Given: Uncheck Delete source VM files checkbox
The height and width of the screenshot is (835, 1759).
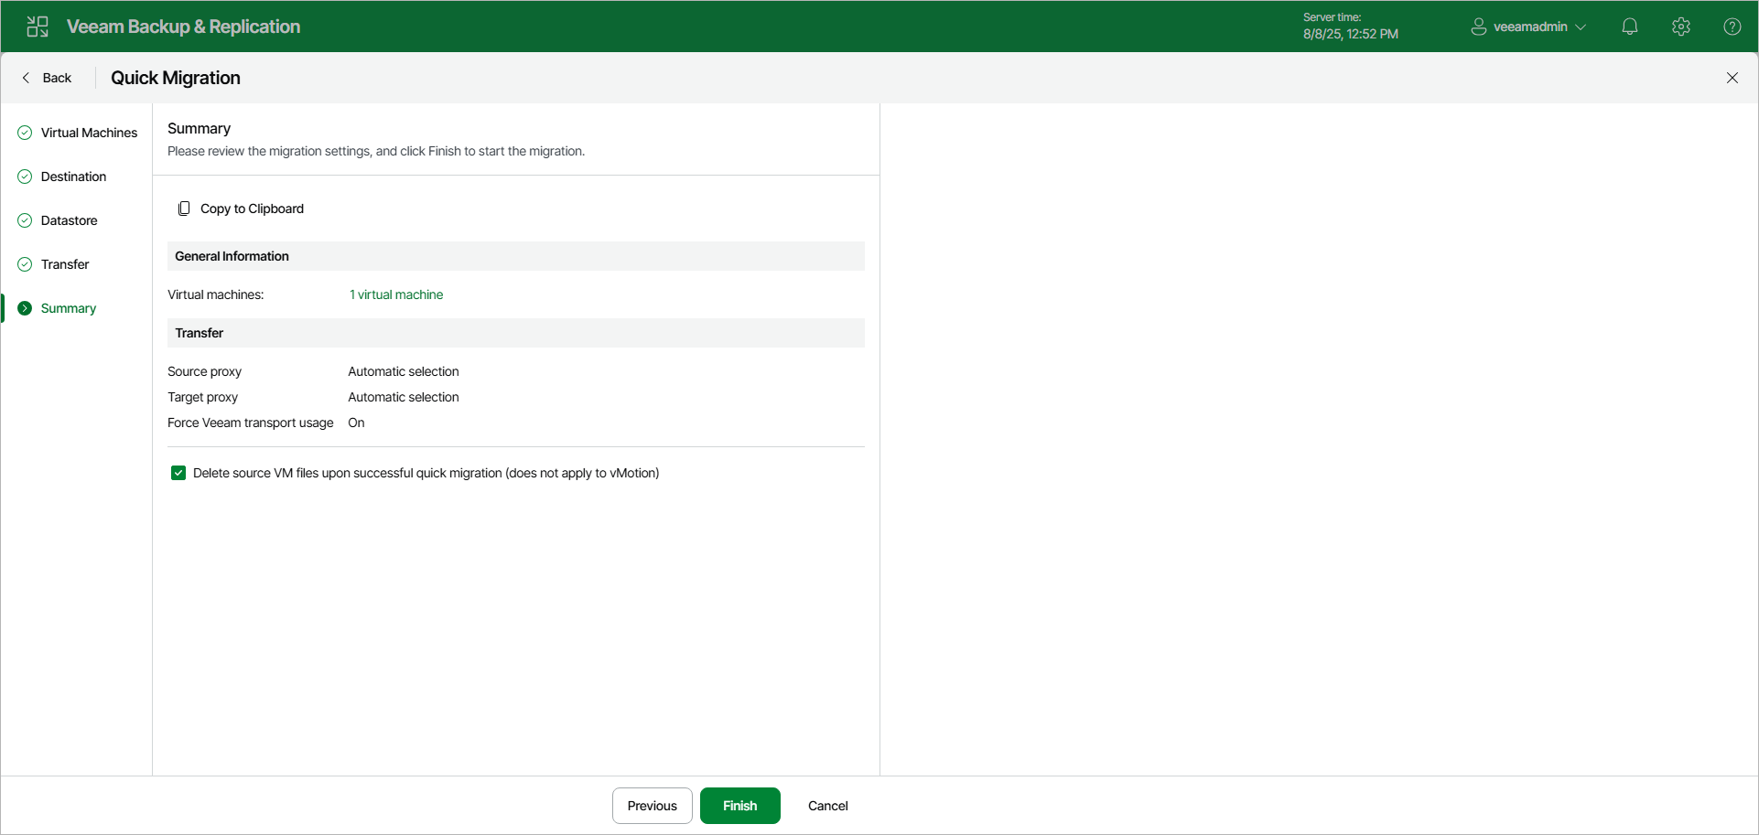Looking at the screenshot, I should tap(178, 473).
